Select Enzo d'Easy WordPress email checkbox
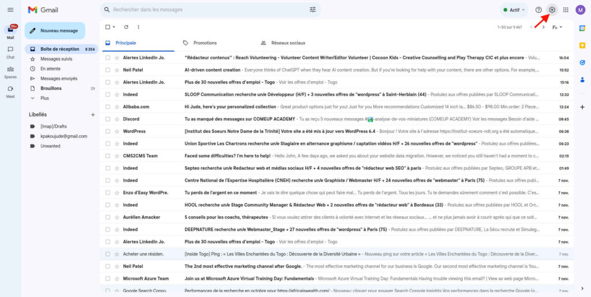Image resolution: width=591 pixels, height=297 pixels. [x=108, y=192]
